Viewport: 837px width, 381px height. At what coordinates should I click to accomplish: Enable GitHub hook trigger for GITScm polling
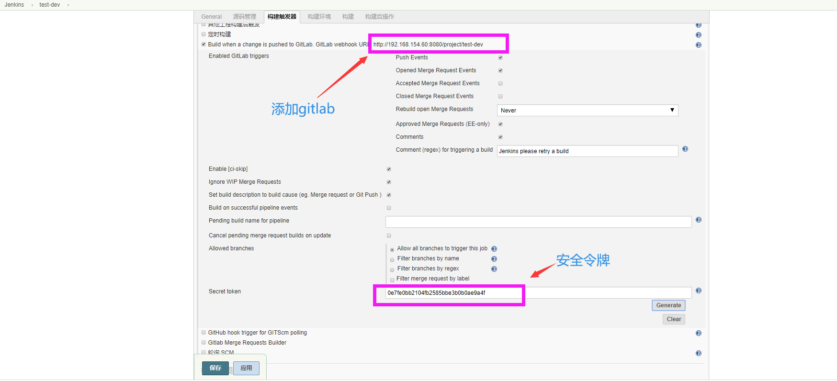pyautogui.click(x=204, y=332)
